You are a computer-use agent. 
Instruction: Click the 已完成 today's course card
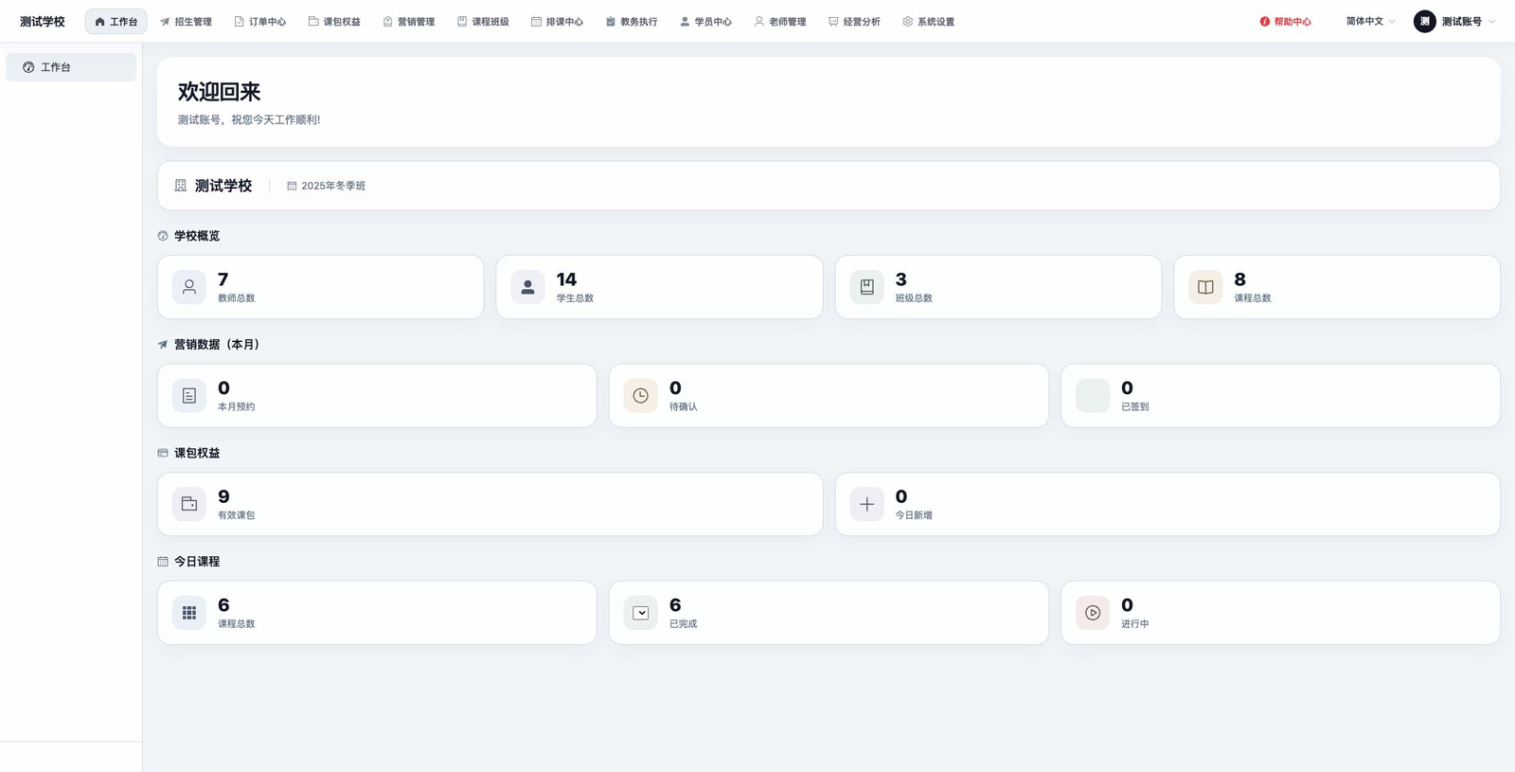click(x=829, y=613)
